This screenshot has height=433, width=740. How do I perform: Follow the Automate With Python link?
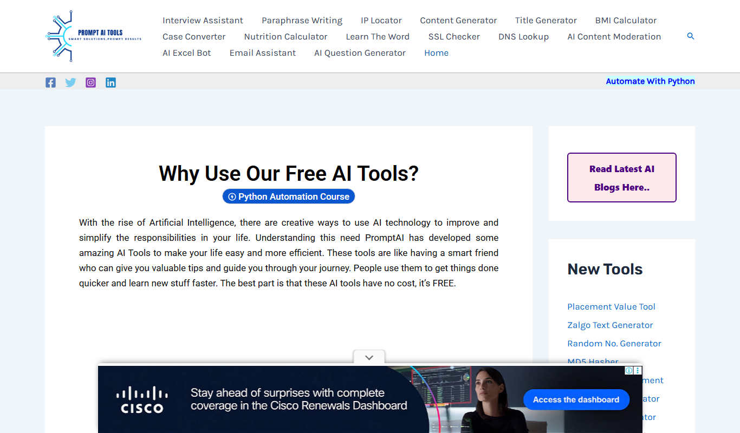(x=650, y=81)
